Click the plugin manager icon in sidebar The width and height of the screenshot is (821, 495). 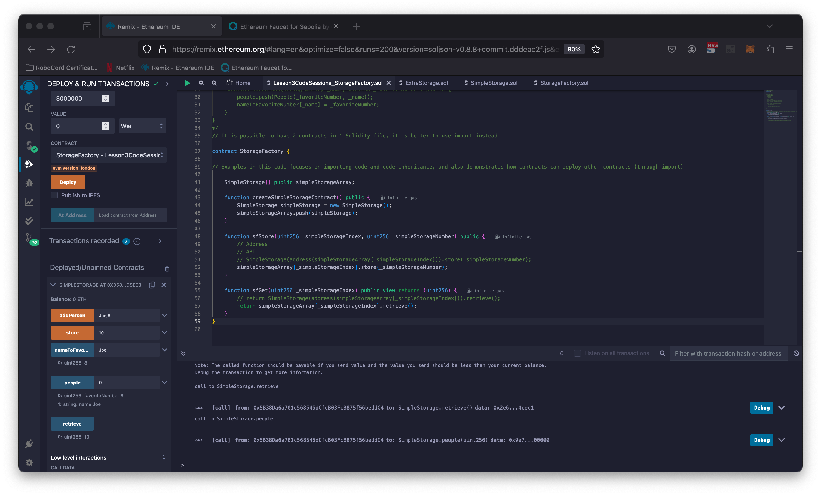tap(29, 443)
